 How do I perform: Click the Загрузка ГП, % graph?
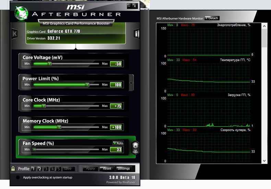209,112
